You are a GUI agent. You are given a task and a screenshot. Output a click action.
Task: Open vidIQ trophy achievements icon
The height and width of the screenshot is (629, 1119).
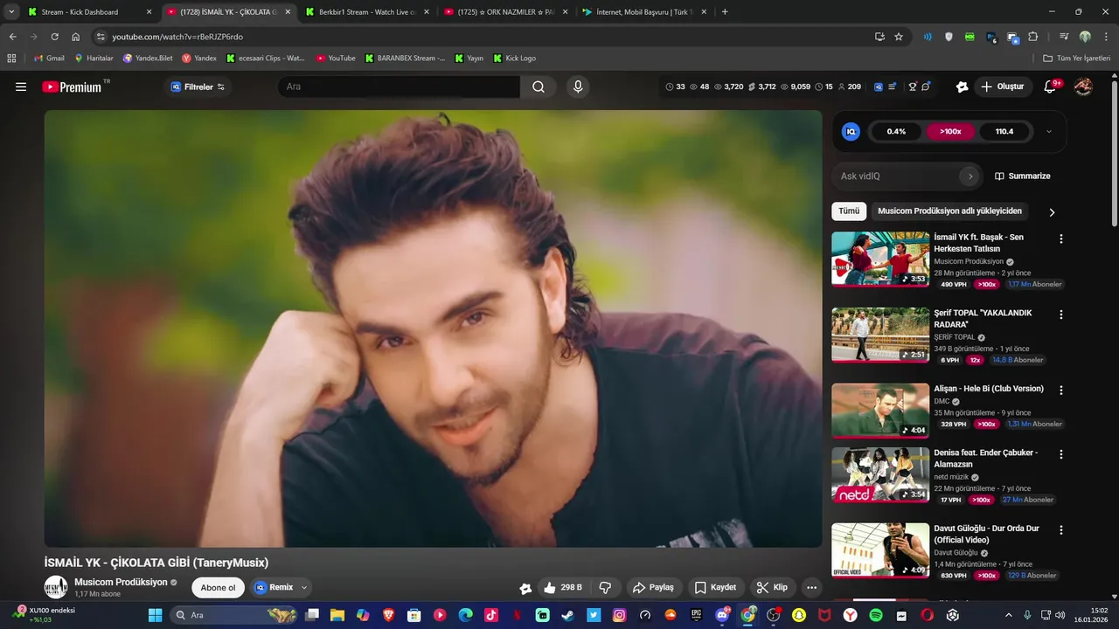tap(913, 86)
